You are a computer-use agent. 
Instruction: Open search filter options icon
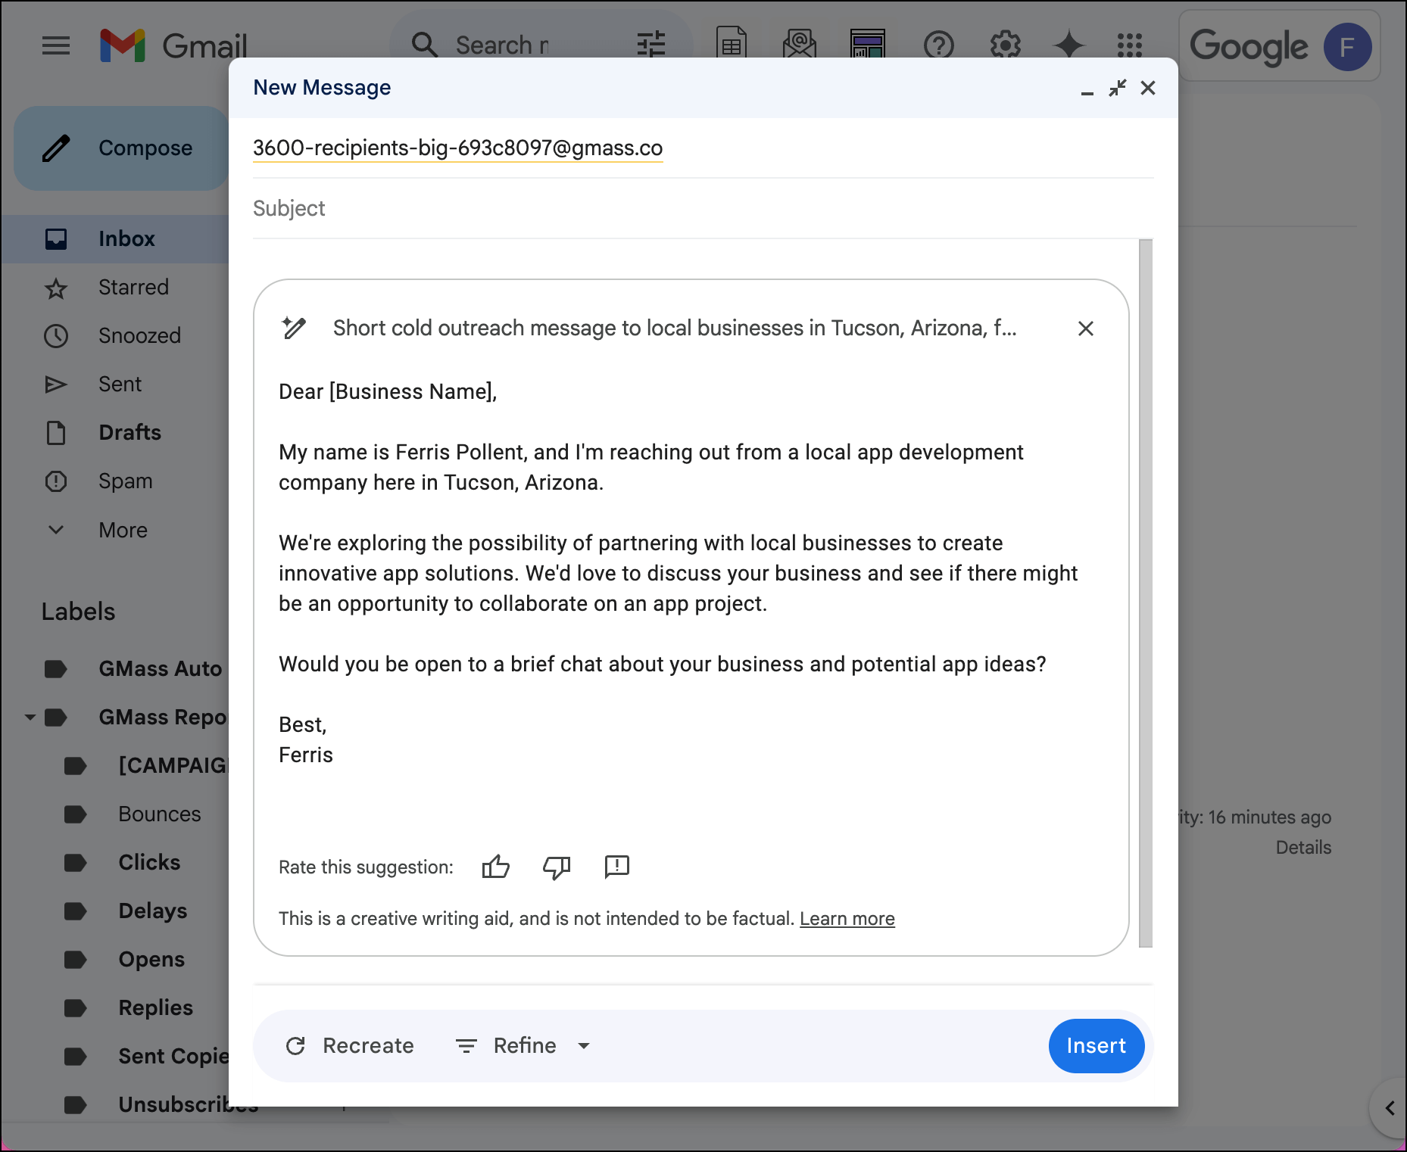(x=650, y=45)
